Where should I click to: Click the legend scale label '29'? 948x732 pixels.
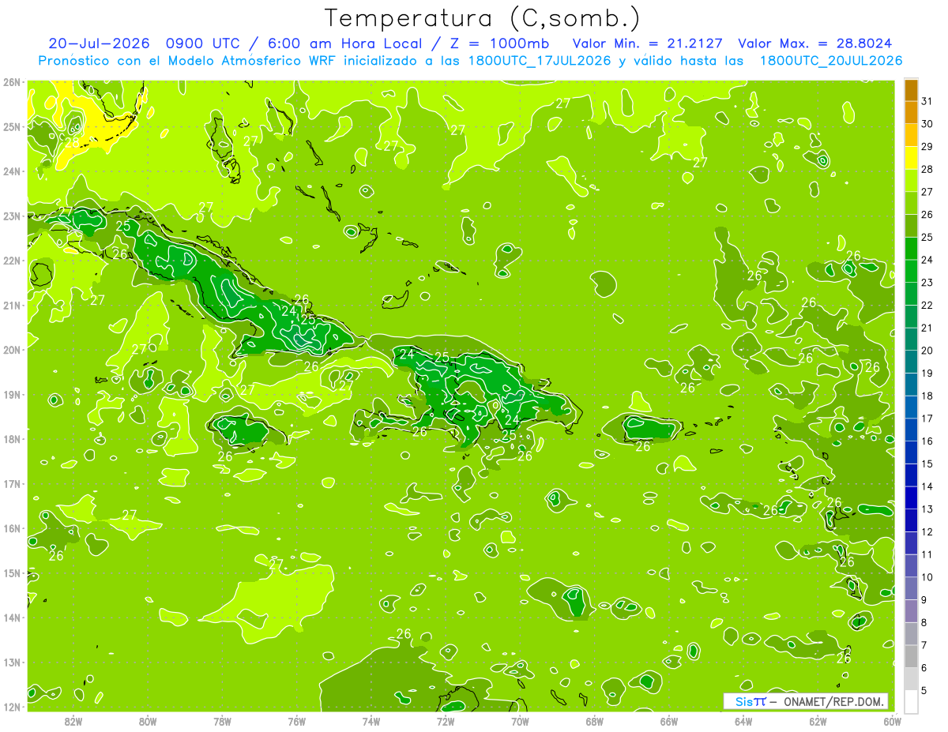927,147
